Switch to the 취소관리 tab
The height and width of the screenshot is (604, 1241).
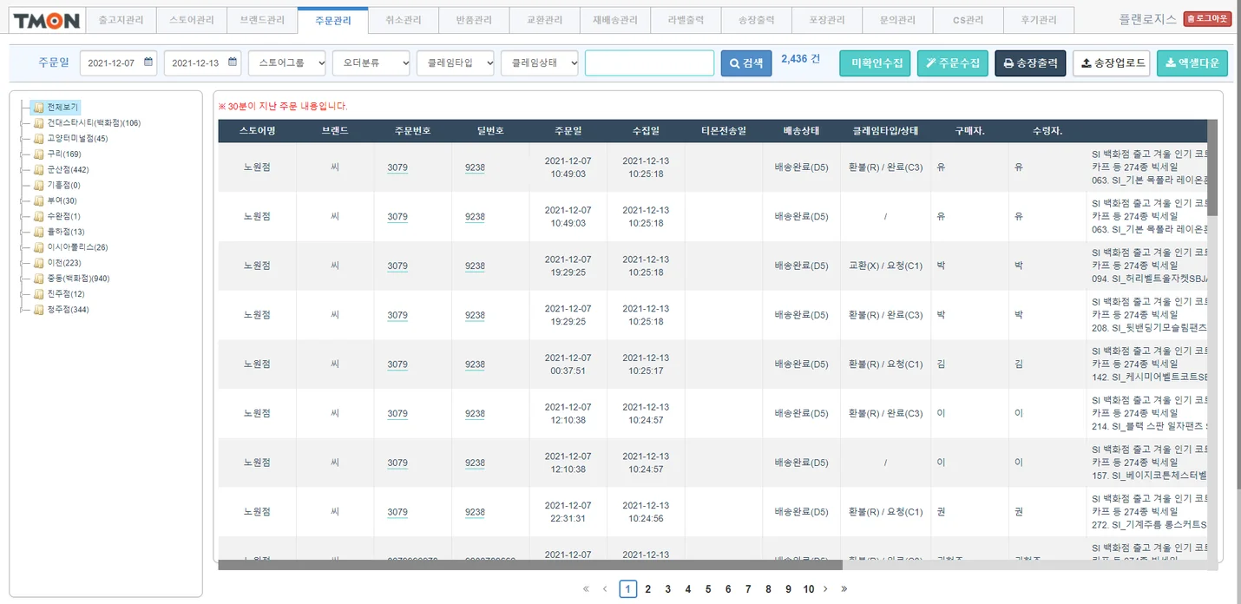[x=403, y=20]
